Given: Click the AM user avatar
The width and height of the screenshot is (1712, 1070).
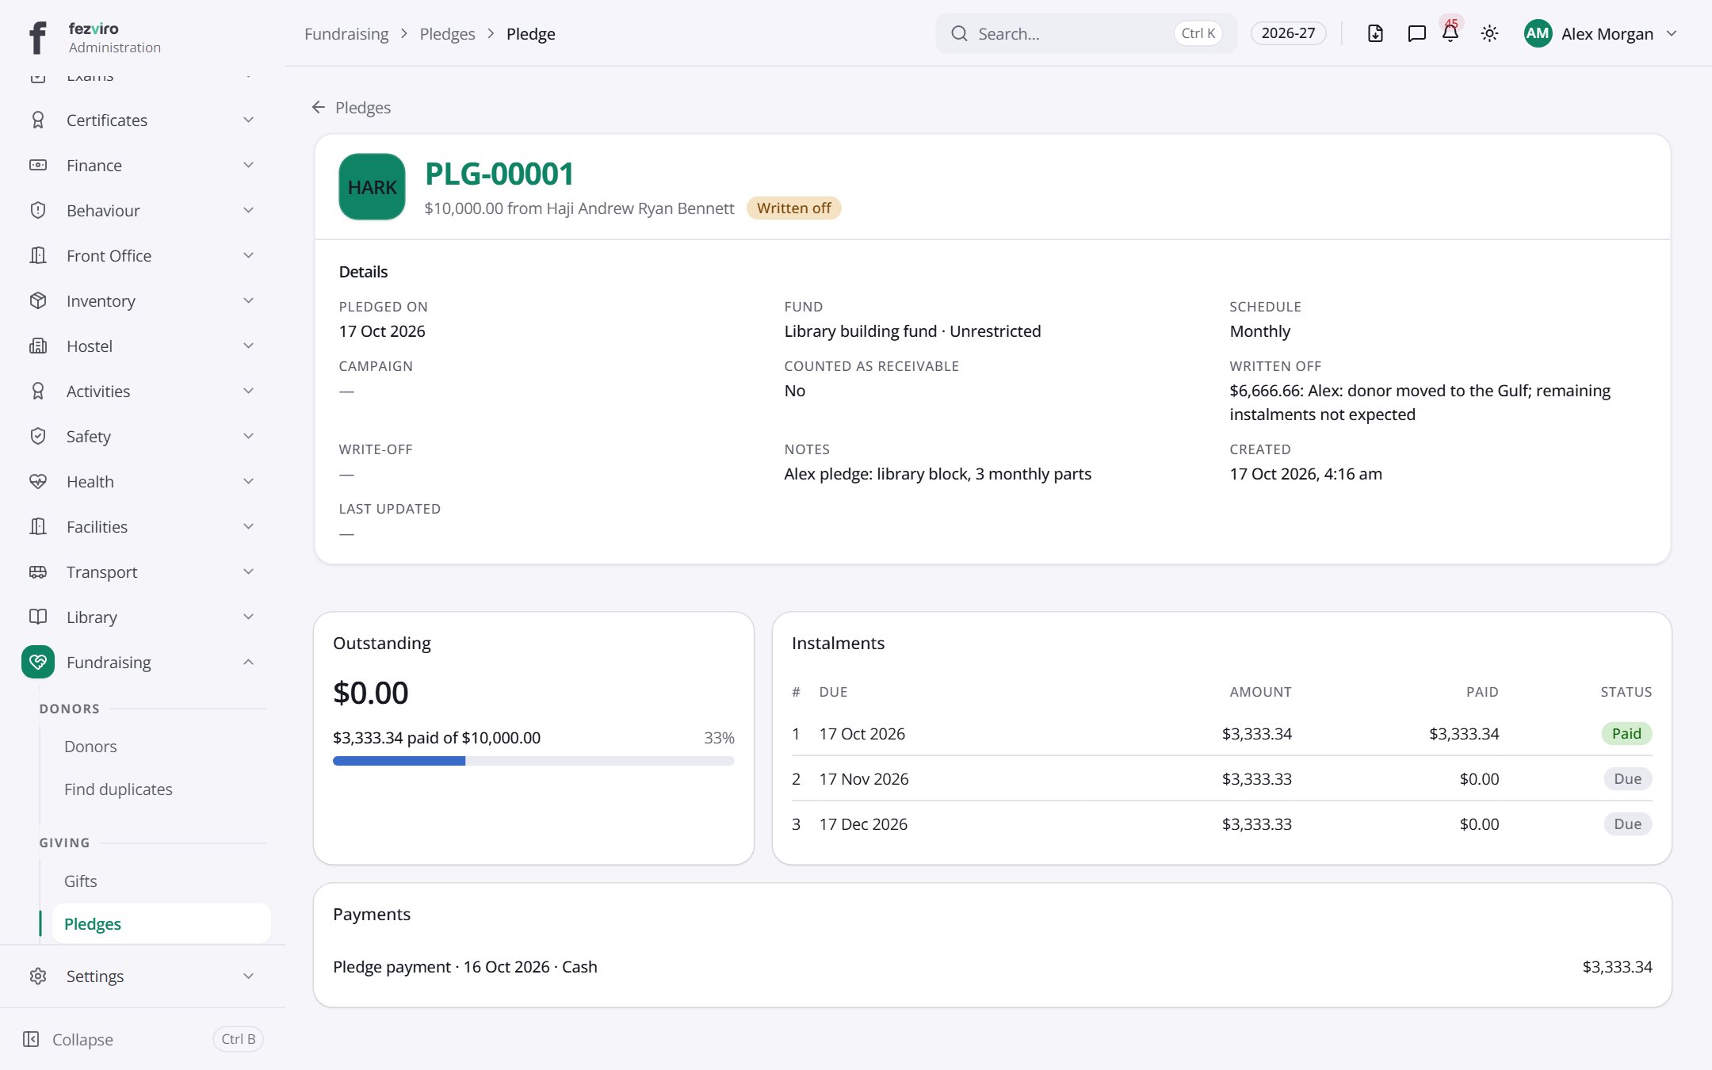Looking at the screenshot, I should (x=1538, y=33).
